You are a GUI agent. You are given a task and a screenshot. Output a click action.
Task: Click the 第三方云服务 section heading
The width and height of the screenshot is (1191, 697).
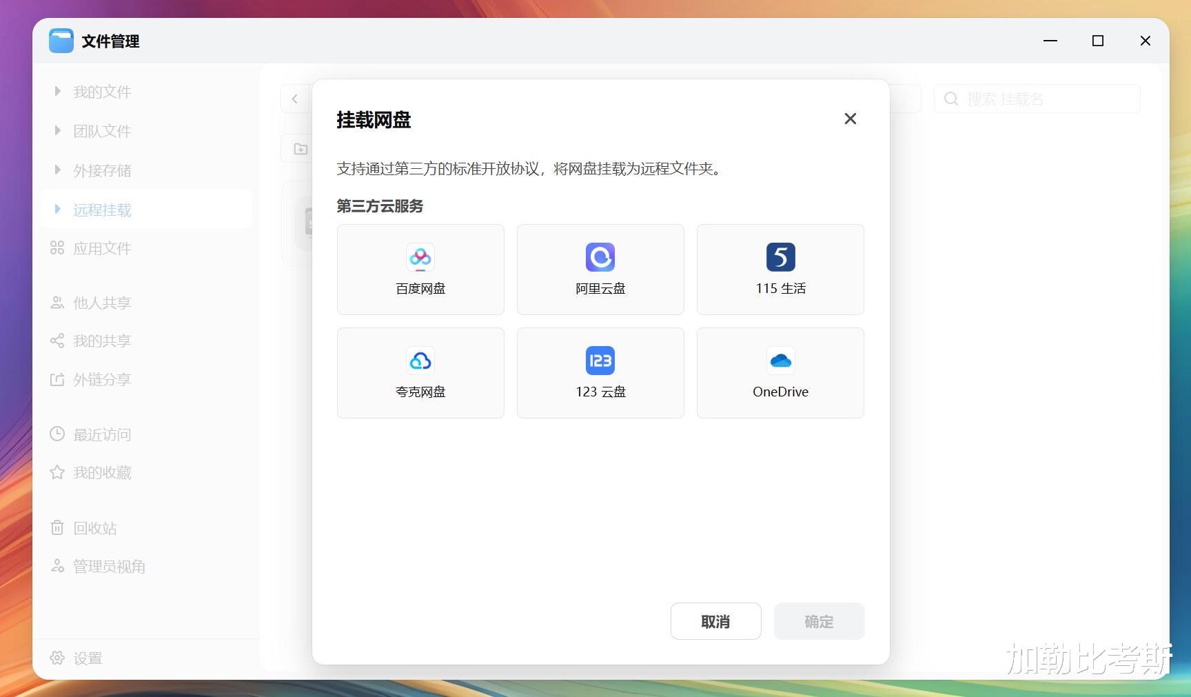(380, 206)
